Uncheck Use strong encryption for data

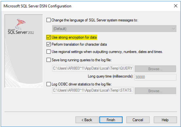pyautogui.click(x=48, y=37)
